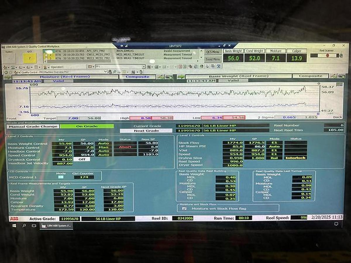Open the QCS Menu

[213, 52]
